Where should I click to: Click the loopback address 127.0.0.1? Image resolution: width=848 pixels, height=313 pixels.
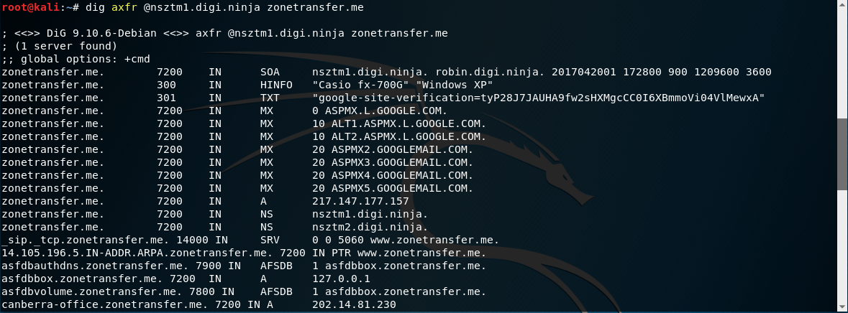[341, 279]
